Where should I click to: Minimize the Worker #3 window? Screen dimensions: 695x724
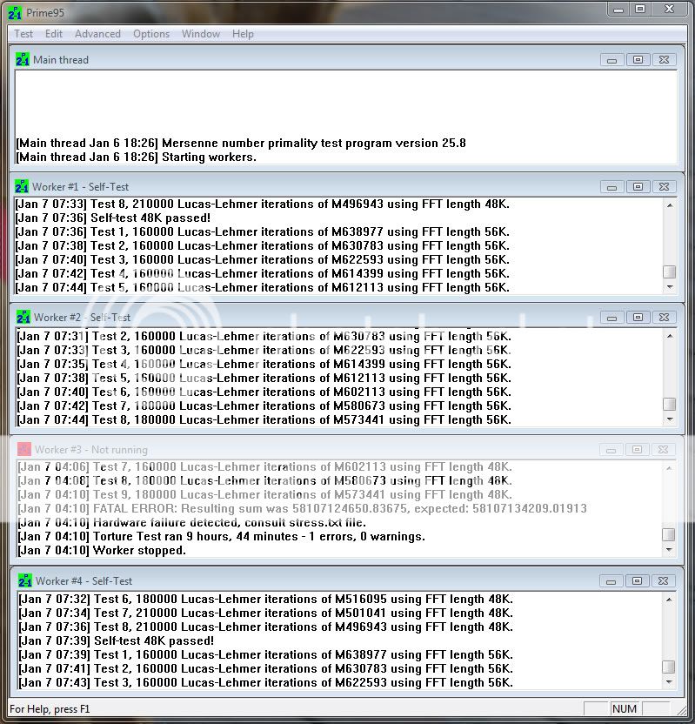click(x=611, y=449)
